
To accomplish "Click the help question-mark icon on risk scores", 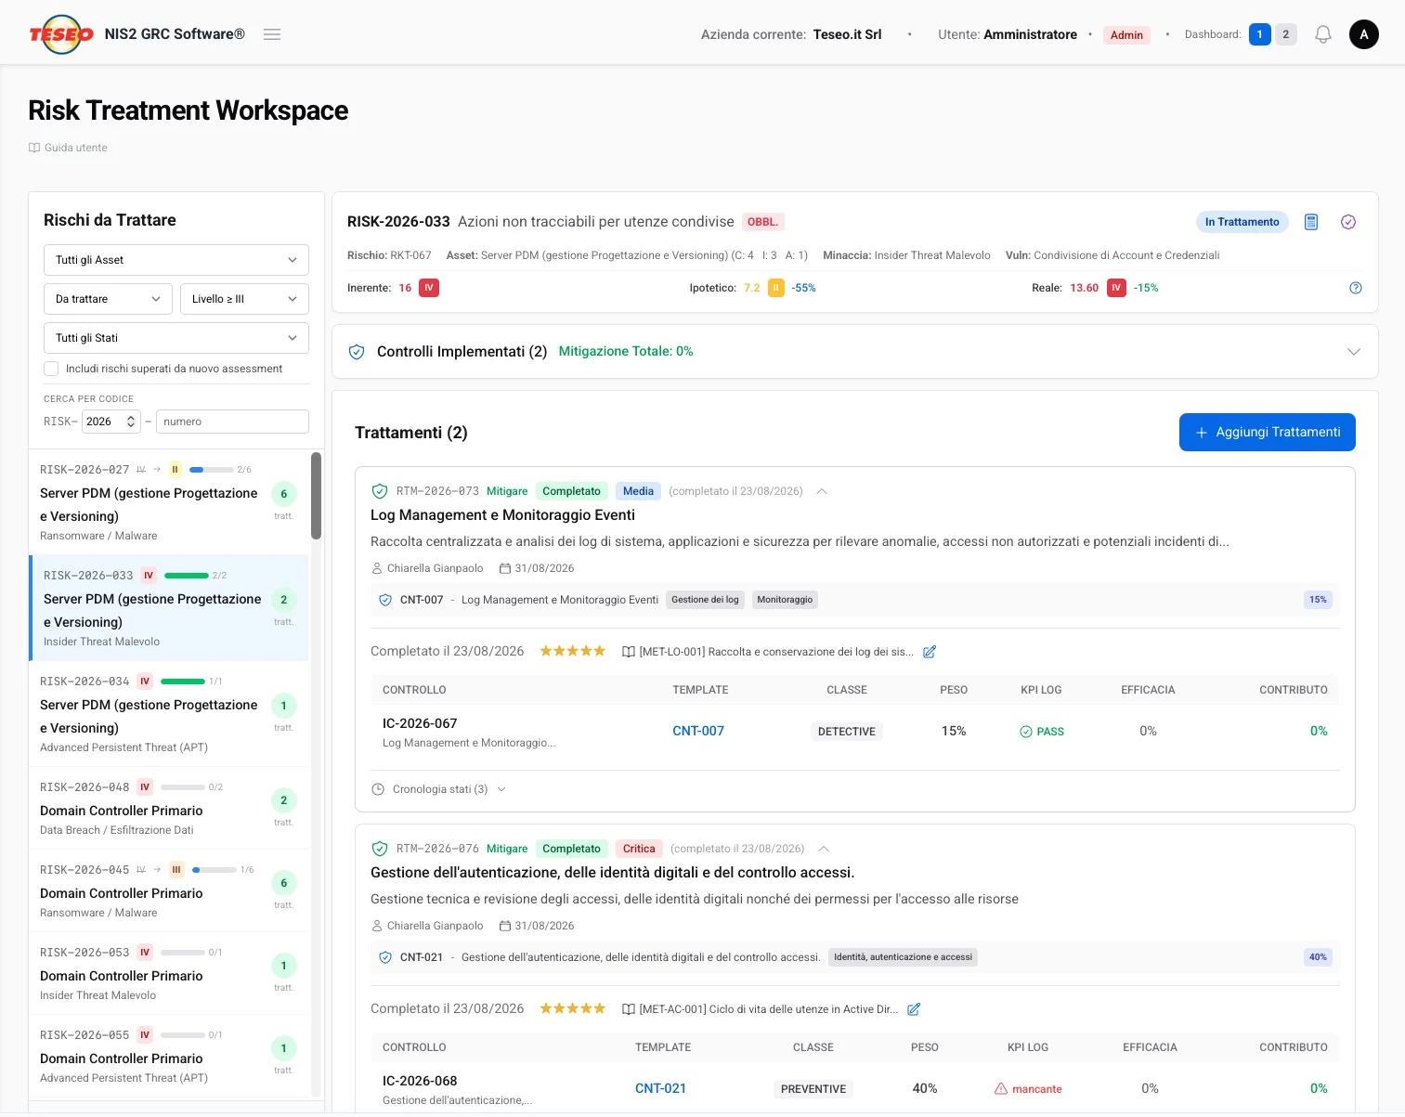I will coord(1355,288).
